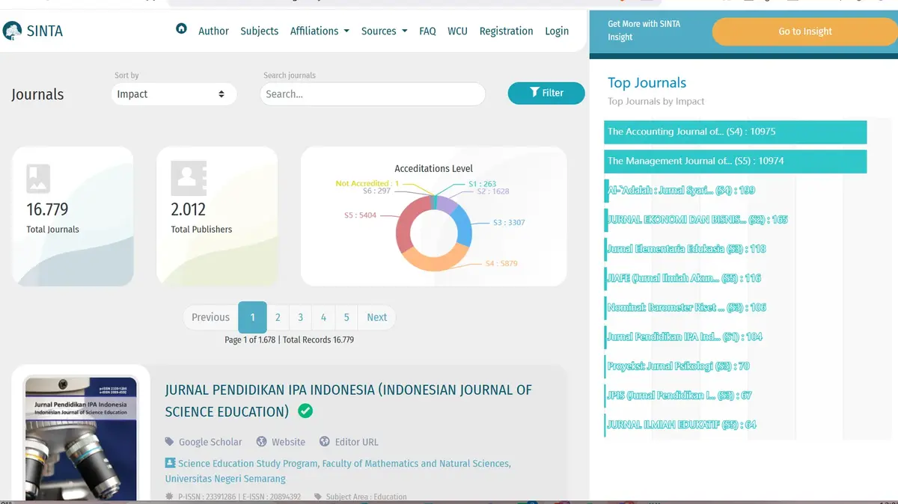Select pagination page 1
The height and width of the screenshot is (504, 898).
point(252,317)
